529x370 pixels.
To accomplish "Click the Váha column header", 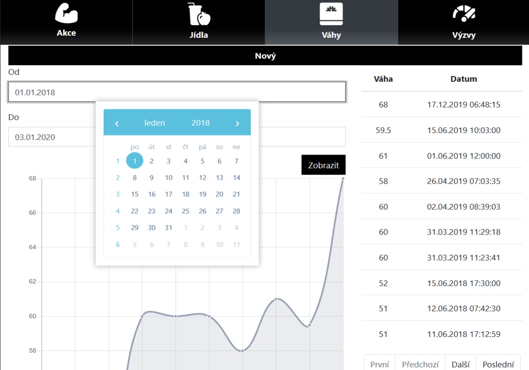I will point(383,79).
